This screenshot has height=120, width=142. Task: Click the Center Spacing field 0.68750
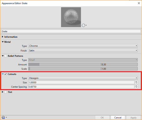point(81,87)
